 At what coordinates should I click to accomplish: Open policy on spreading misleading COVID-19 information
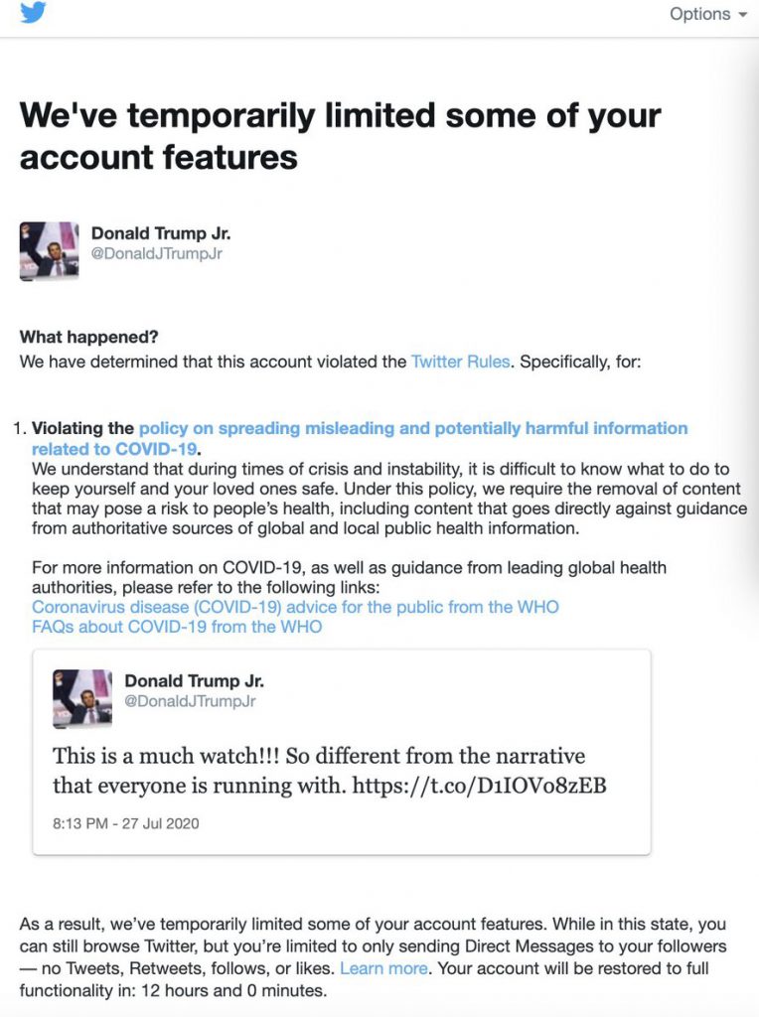point(413,428)
